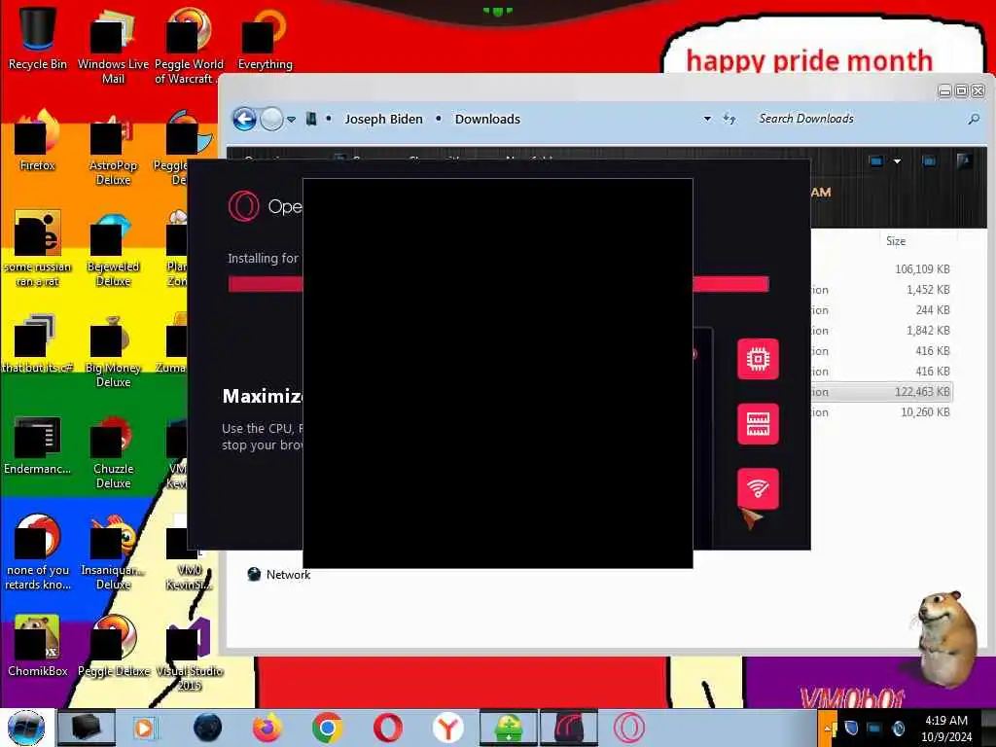Launch Google Chrome from the taskbar

click(x=327, y=728)
